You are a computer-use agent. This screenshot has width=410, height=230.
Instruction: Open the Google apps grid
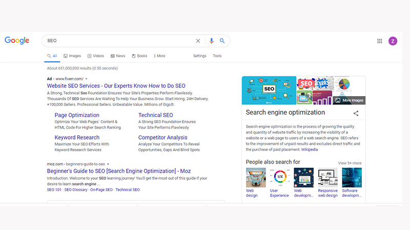pyautogui.click(x=380, y=41)
